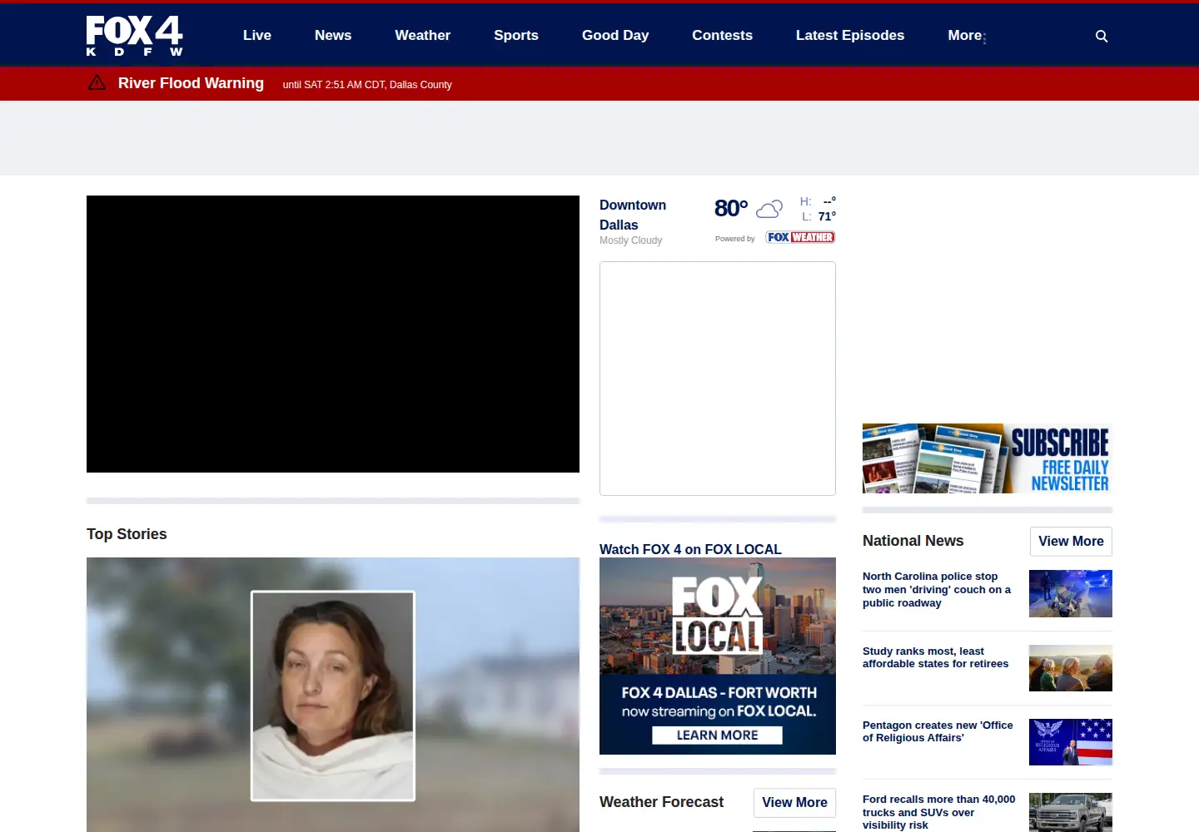
Task: Open Latest Episodes in navigation
Action: tap(850, 35)
